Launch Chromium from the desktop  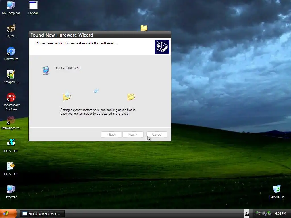click(11, 54)
